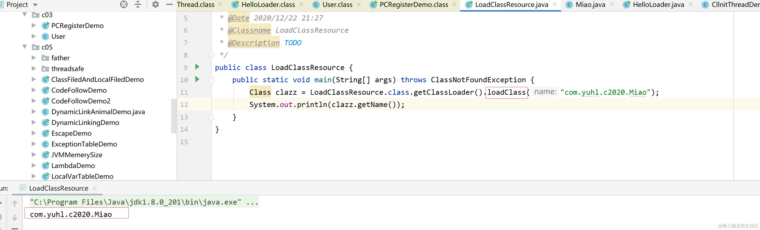Switch to the Thread.class tab
Image resolution: width=760 pixels, height=230 pixels.
[196, 5]
